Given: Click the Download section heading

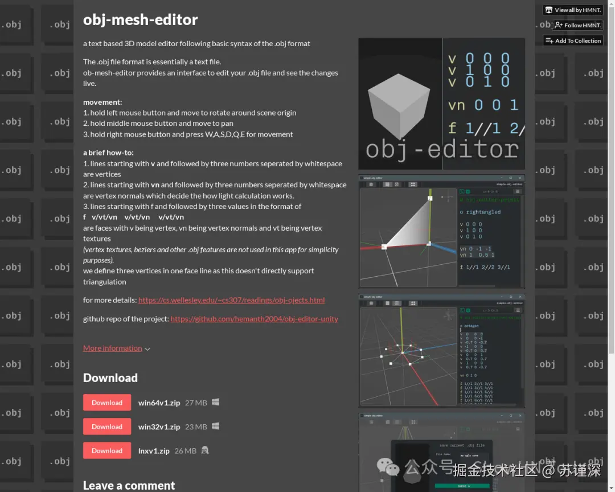Looking at the screenshot, I should coord(110,378).
